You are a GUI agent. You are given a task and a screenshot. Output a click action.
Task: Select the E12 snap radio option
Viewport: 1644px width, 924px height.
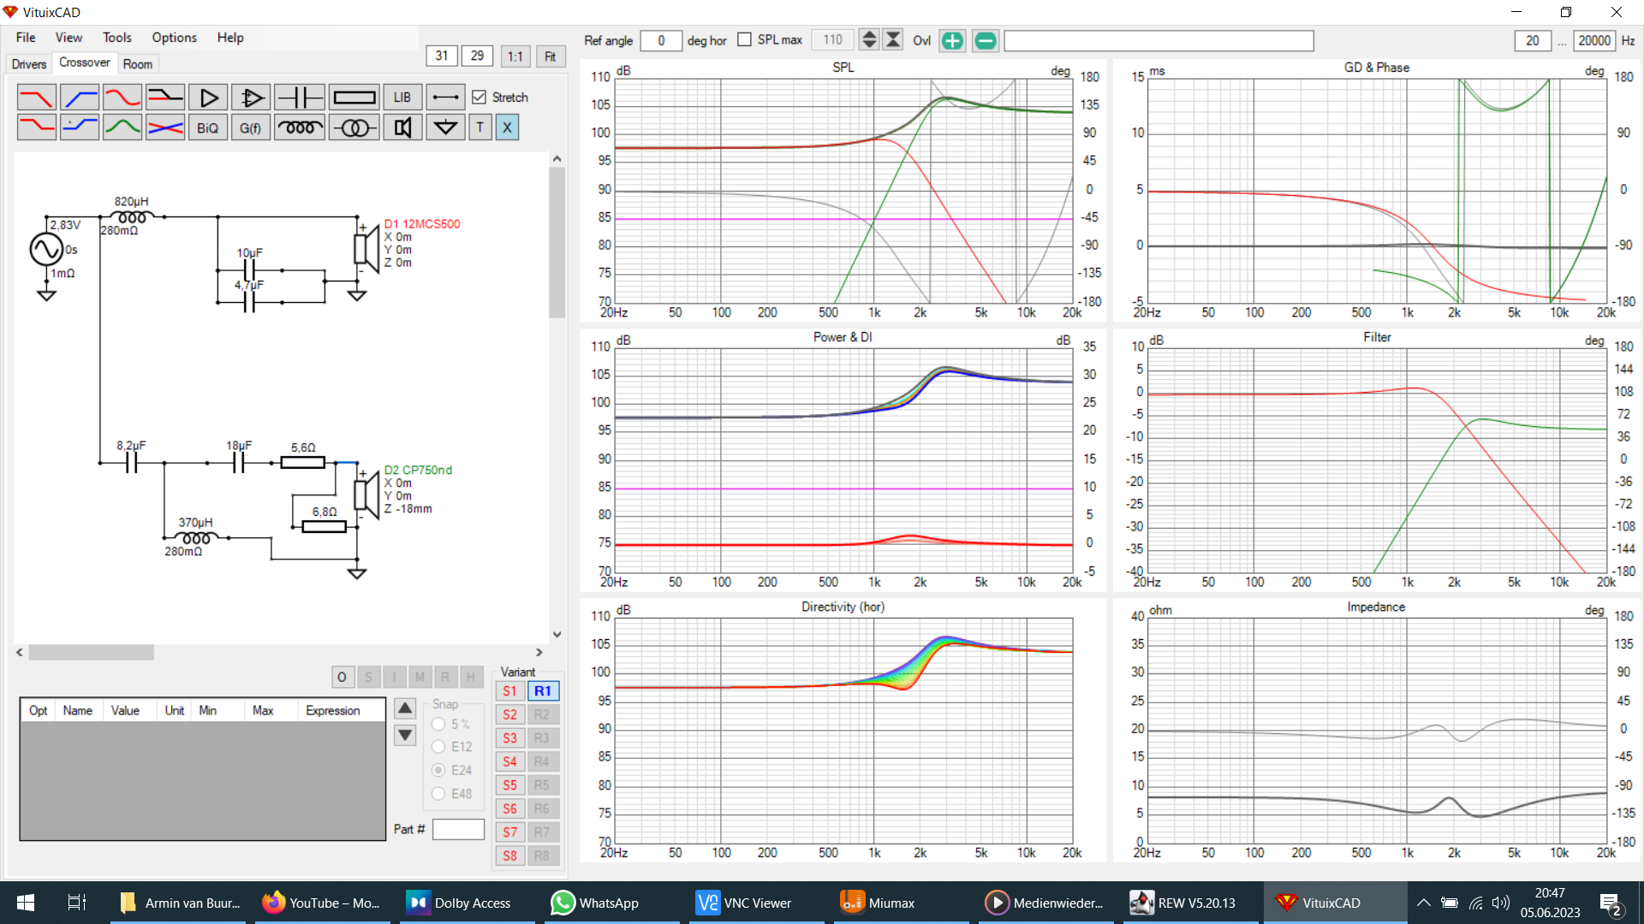438,747
